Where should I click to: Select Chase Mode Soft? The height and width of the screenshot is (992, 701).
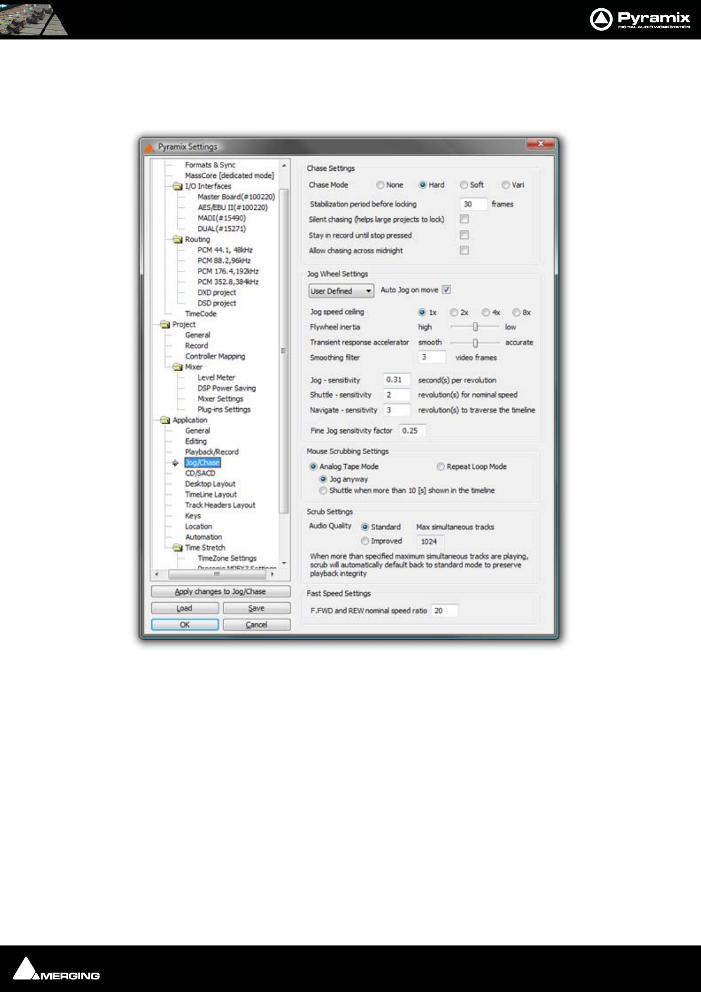[x=464, y=185]
